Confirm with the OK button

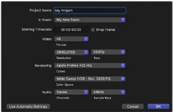coord(158,107)
